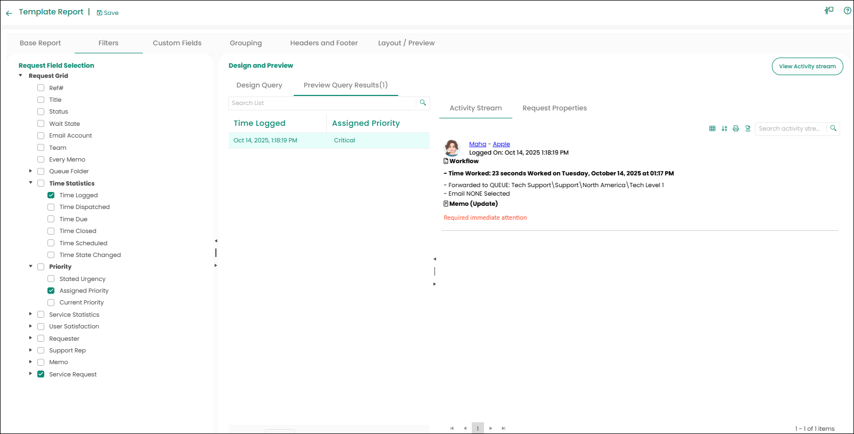Switch to the Custom Fields tab
The image size is (854, 434).
pyautogui.click(x=177, y=43)
